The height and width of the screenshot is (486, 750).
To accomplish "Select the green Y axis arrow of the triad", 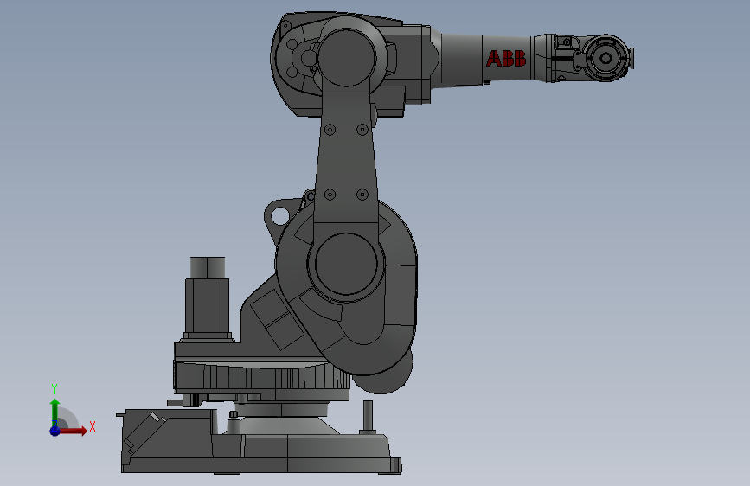I will tap(55, 412).
